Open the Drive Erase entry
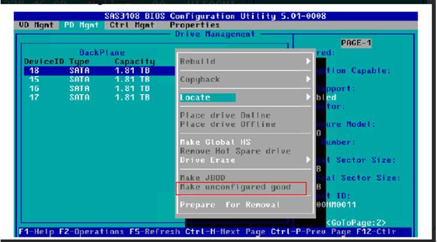Viewport: 437px width, 242px height. tap(207, 160)
